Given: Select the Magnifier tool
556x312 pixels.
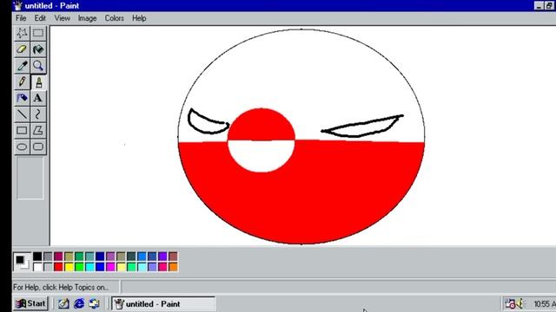Looking at the screenshot, I should pyautogui.click(x=38, y=66).
